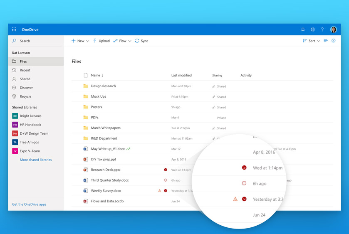Open the Recycle bin in sidebar
The height and width of the screenshot is (234, 349).
[36, 96]
